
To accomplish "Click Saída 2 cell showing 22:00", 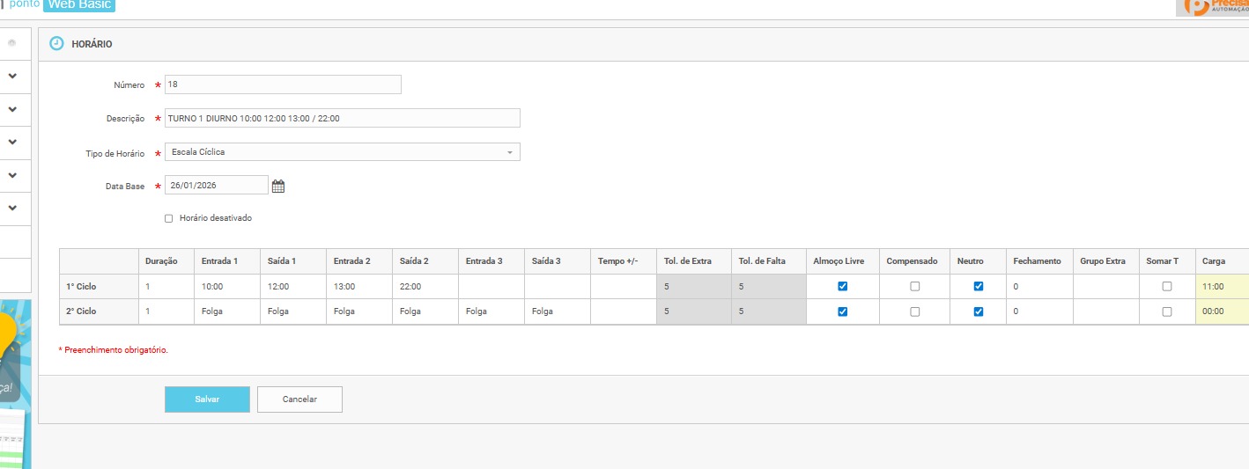I will [425, 286].
